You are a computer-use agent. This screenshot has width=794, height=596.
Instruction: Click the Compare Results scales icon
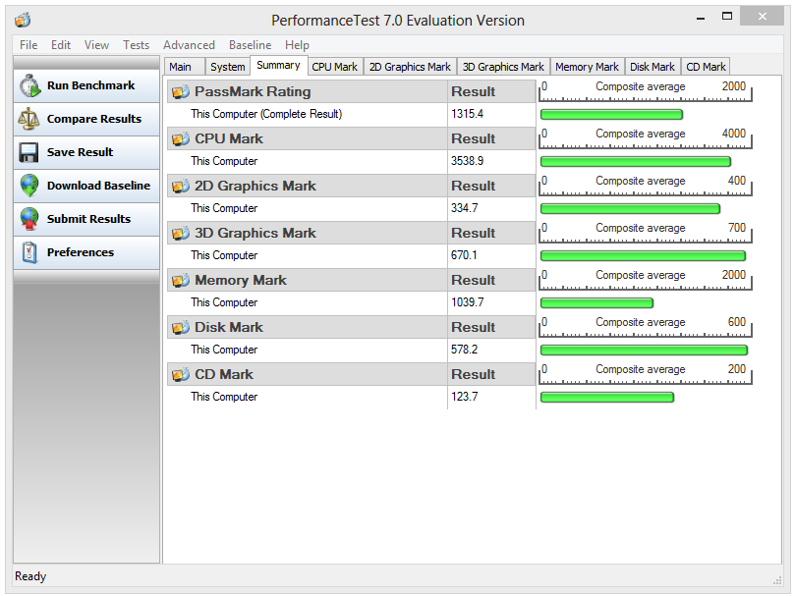pos(28,119)
